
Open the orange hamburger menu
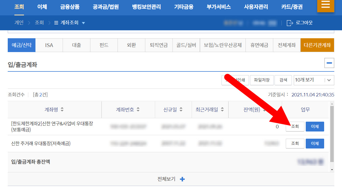pos(325,5)
